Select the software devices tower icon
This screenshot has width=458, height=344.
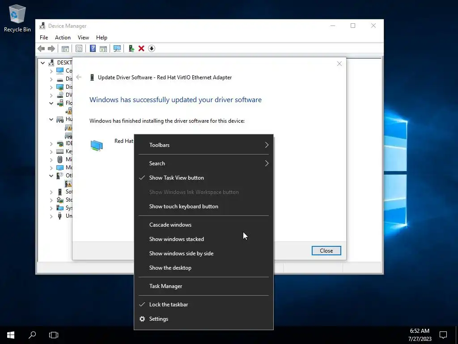click(x=60, y=192)
